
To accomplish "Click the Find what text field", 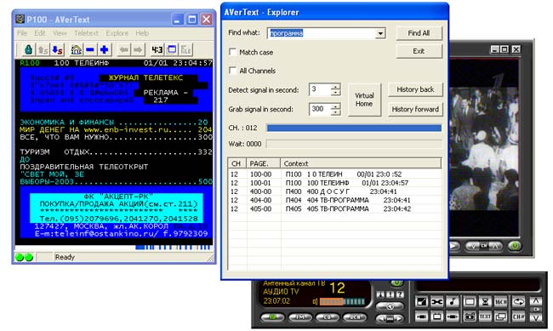I will coord(322,33).
